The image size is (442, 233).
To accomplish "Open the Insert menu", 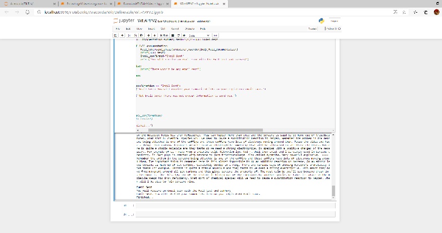I will pyautogui.click(x=151, y=29).
